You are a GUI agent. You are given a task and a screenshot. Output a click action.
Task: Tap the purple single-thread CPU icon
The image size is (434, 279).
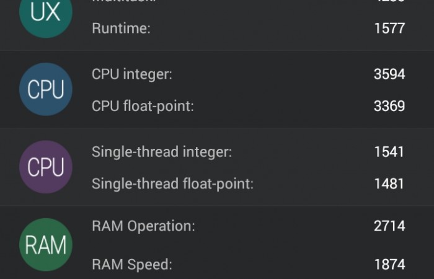tap(45, 167)
